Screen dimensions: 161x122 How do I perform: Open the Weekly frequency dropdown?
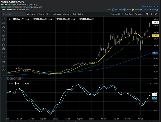click(x=31, y=14)
